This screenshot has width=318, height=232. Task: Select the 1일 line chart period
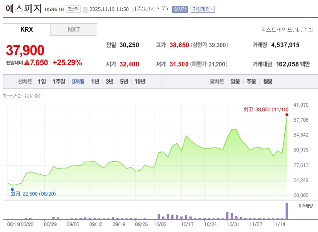coord(42,82)
